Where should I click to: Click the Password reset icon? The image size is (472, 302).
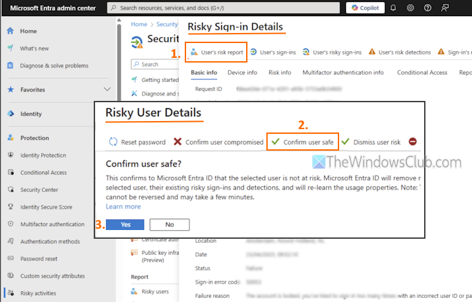pyautogui.click(x=11, y=258)
